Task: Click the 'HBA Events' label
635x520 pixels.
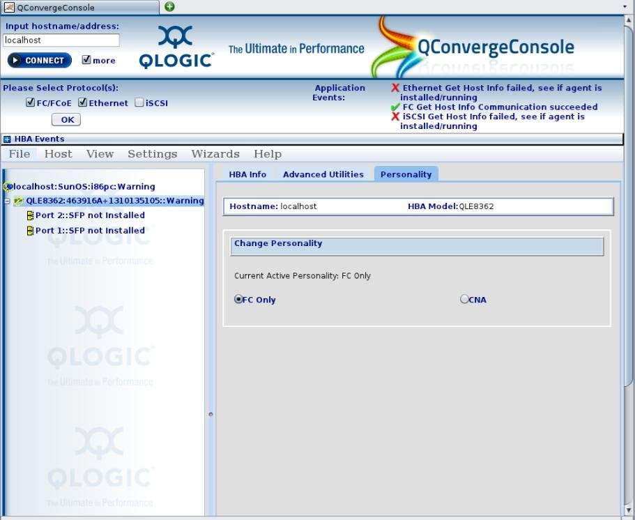Action: (x=39, y=139)
